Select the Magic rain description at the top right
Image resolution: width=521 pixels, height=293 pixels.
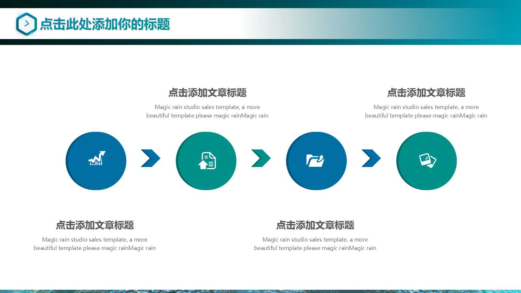coord(427,111)
